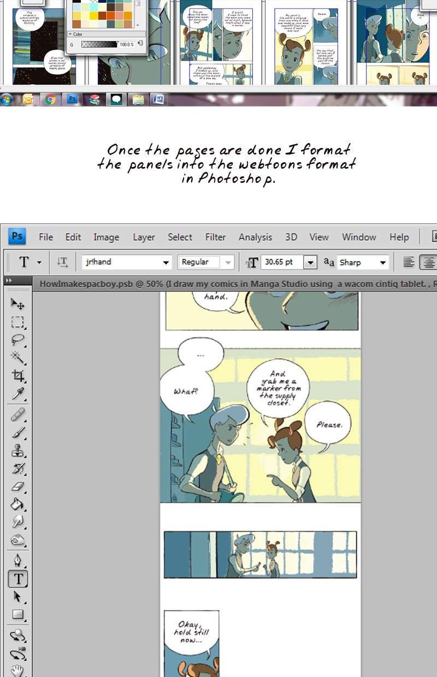The width and height of the screenshot is (437, 677).
Task: Open Chrome from the Windows taskbar
Action: (x=50, y=99)
